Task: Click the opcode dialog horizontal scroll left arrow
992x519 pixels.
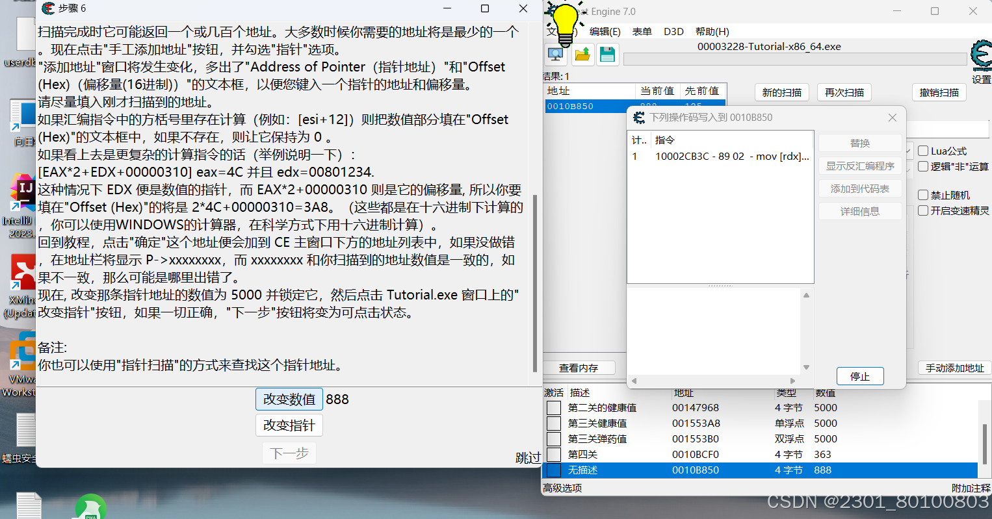Action: 634,381
